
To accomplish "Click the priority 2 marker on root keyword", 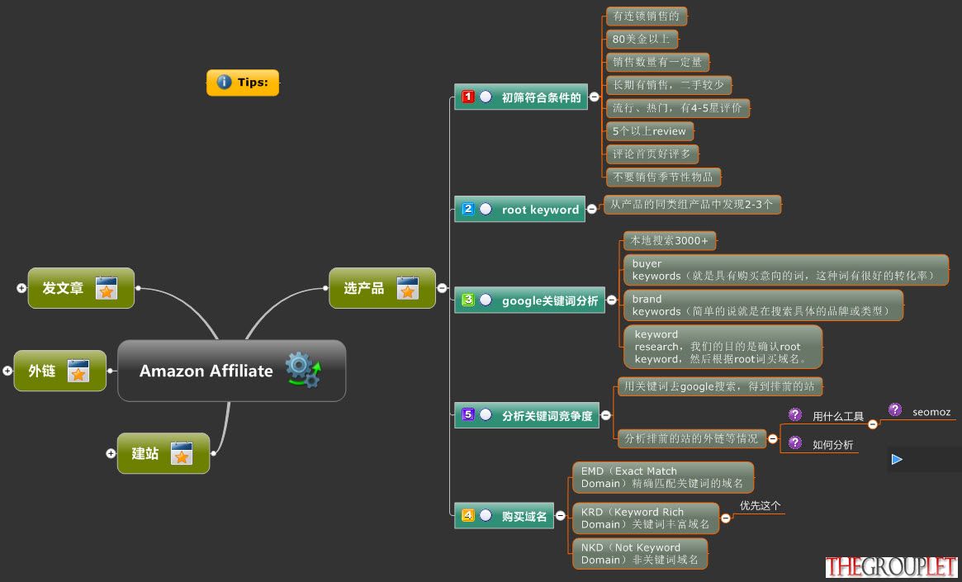I will [469, 209].
